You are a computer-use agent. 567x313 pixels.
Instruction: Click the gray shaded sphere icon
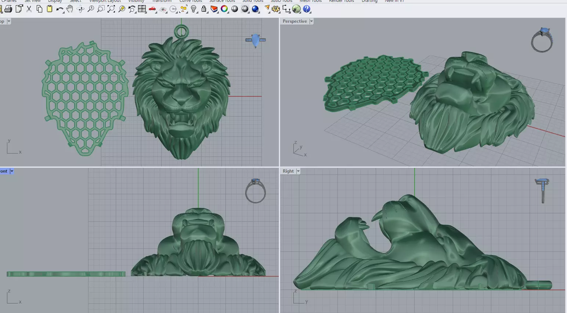(x=235, y=9)
